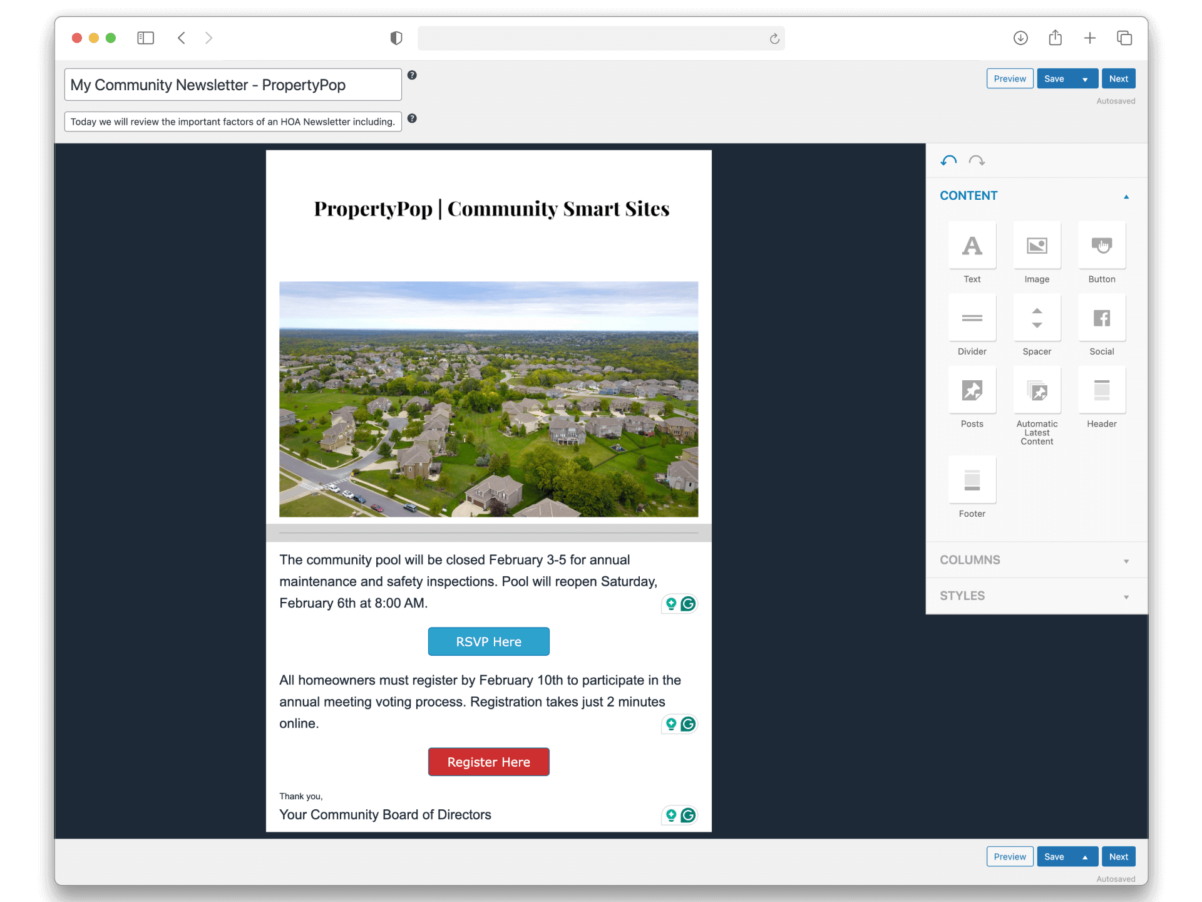Click the help icon beside the newsletter title

click(412, 75)
